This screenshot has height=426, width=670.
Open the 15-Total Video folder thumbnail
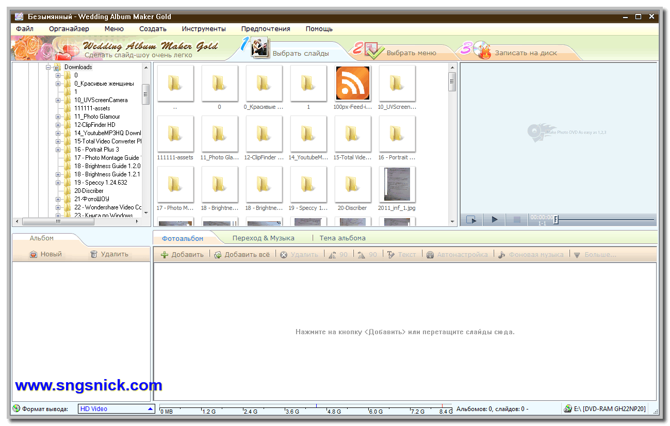(x=352, y=133)
